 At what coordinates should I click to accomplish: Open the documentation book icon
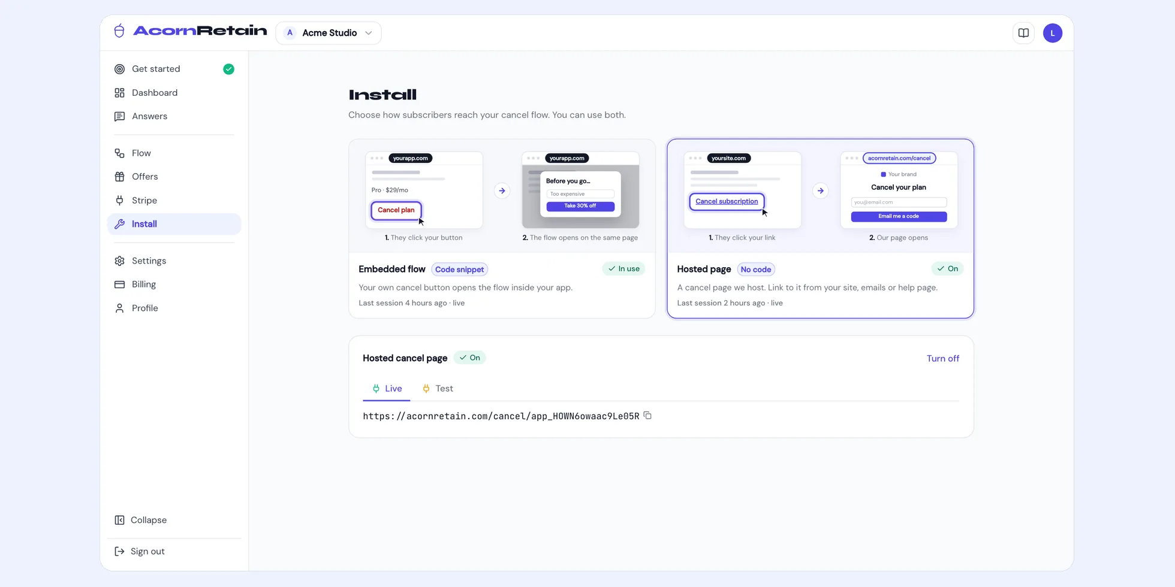click(1023, 33)
